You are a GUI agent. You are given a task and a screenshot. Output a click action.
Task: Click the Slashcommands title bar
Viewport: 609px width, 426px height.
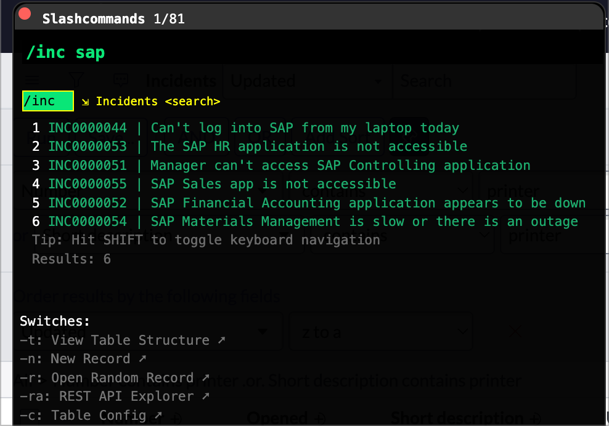pos(112,18)
